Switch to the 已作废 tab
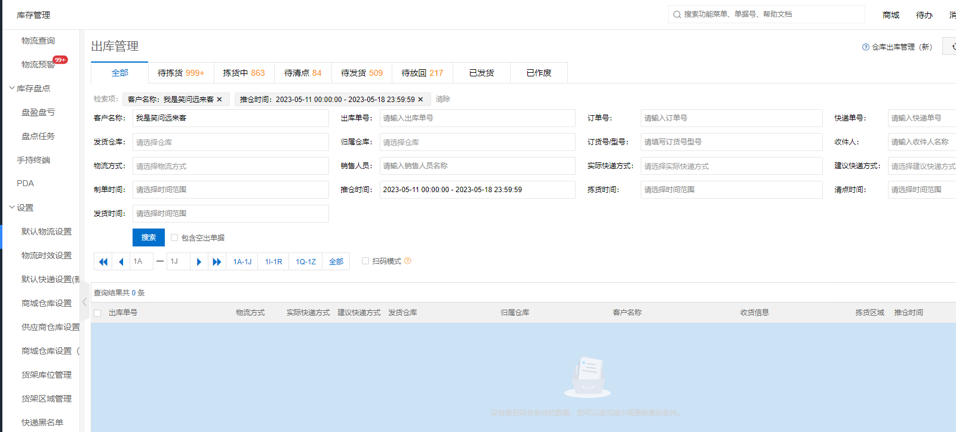 point(539,73)
